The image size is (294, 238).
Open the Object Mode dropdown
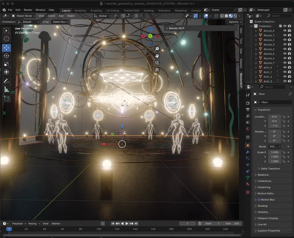click(23, 16)
